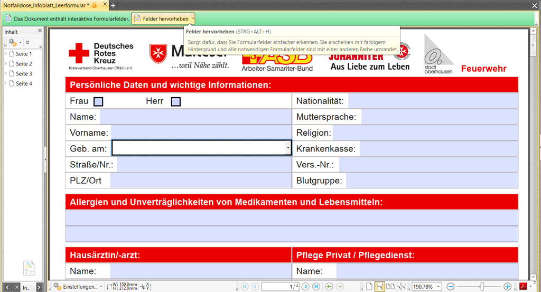Click the zoom slider handle
The width and height of the screenshot is (541, 292).
click(x=481, y=286)
